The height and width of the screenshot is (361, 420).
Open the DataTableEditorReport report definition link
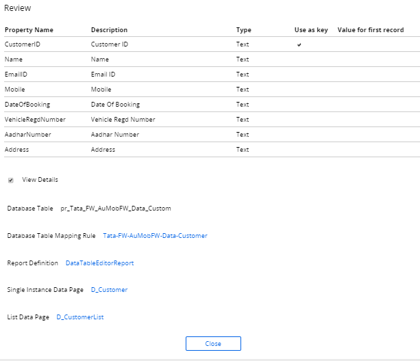[99, 263]
